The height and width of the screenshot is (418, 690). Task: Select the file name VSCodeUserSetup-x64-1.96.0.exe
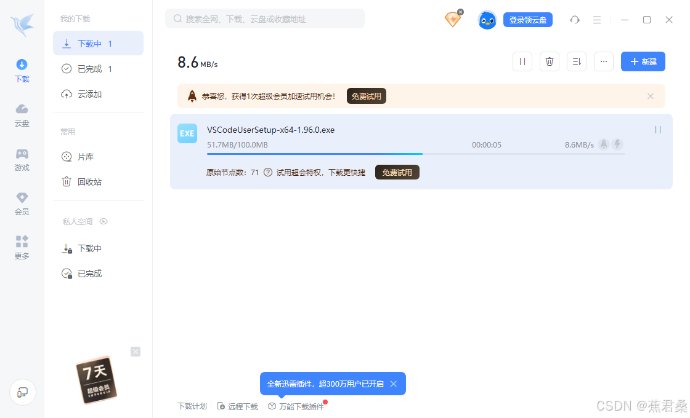point(270,130)
